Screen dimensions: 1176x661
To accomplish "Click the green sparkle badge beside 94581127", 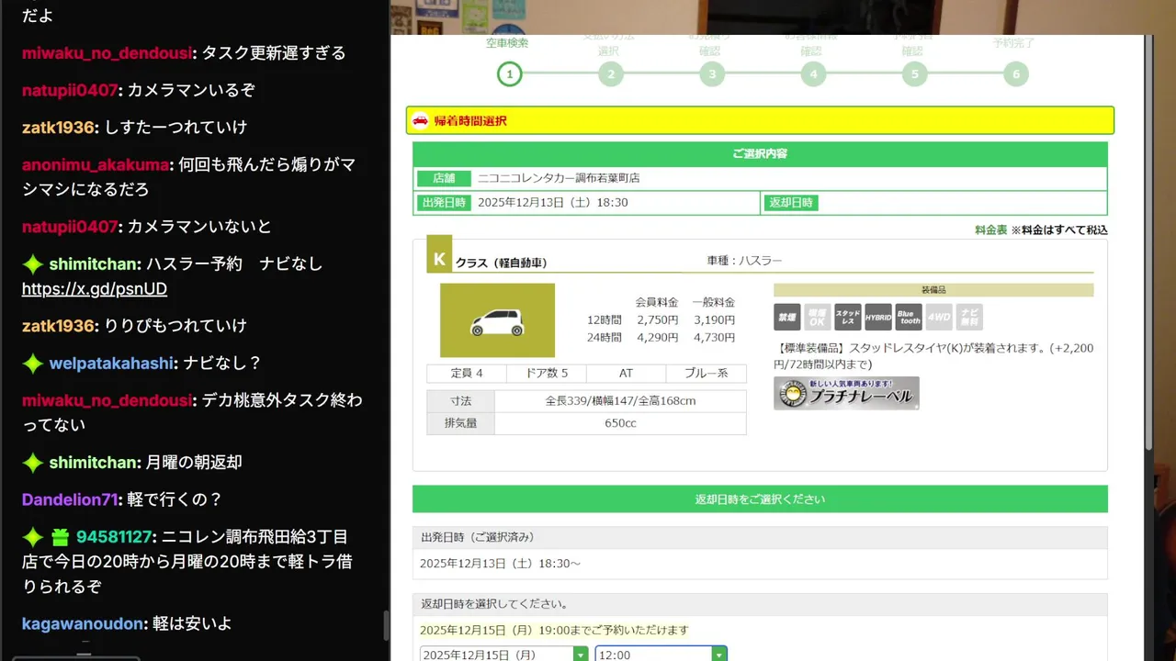I will tap(33, 537).
